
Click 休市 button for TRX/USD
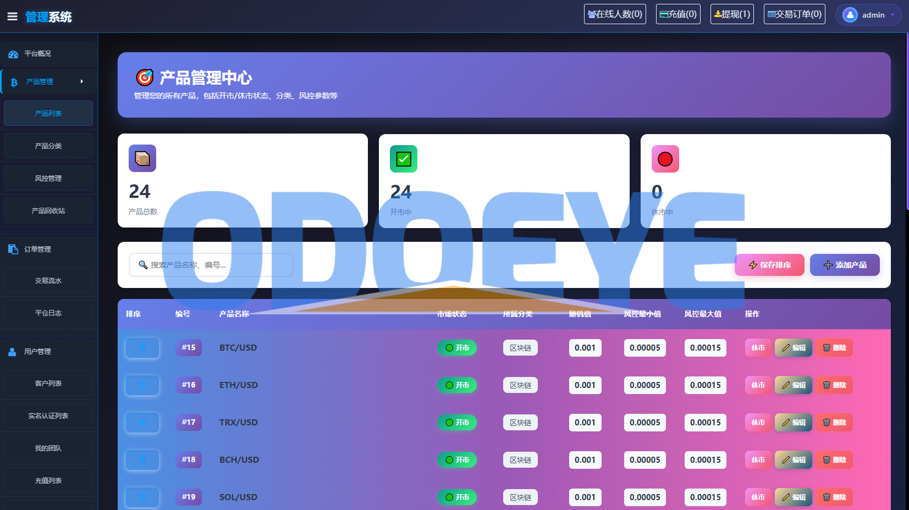pos(758,423)
